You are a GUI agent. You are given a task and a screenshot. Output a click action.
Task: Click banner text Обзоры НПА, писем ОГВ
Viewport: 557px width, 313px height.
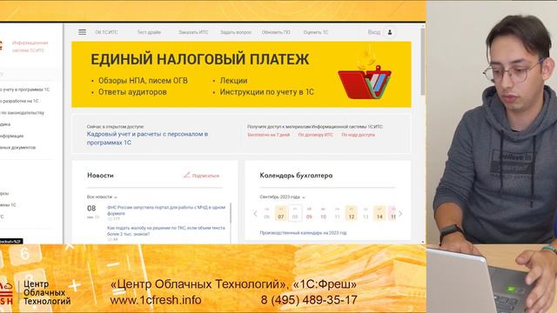tap(143, 81)
